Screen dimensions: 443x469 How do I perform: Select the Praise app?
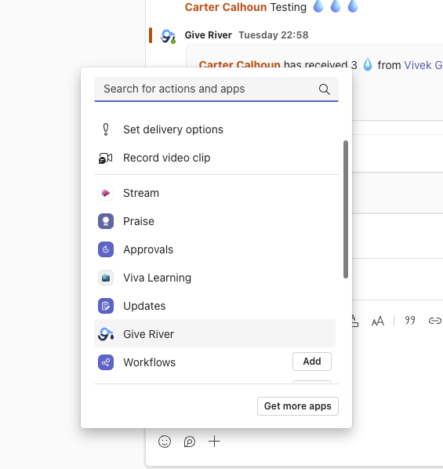coord(215,221)
